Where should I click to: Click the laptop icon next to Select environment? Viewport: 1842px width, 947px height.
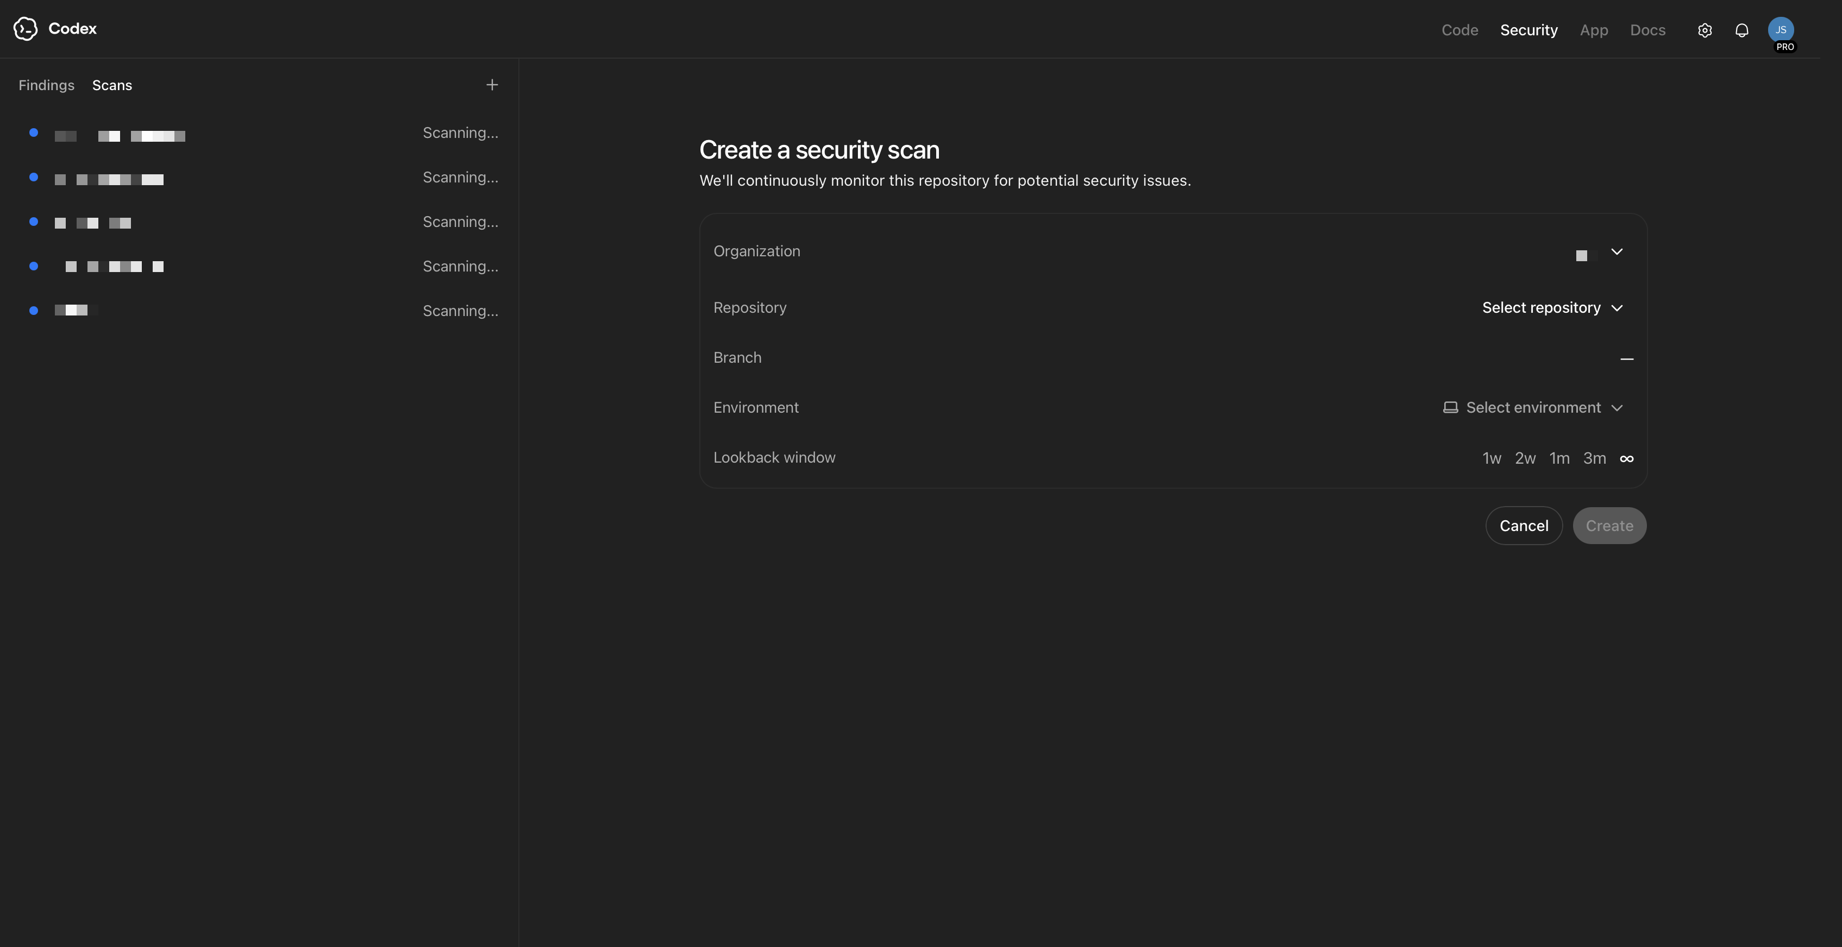[1450, 407]
